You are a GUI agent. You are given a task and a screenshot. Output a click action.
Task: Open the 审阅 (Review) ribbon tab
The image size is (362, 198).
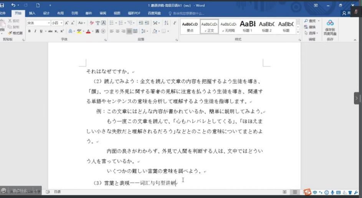coord(103,13)
